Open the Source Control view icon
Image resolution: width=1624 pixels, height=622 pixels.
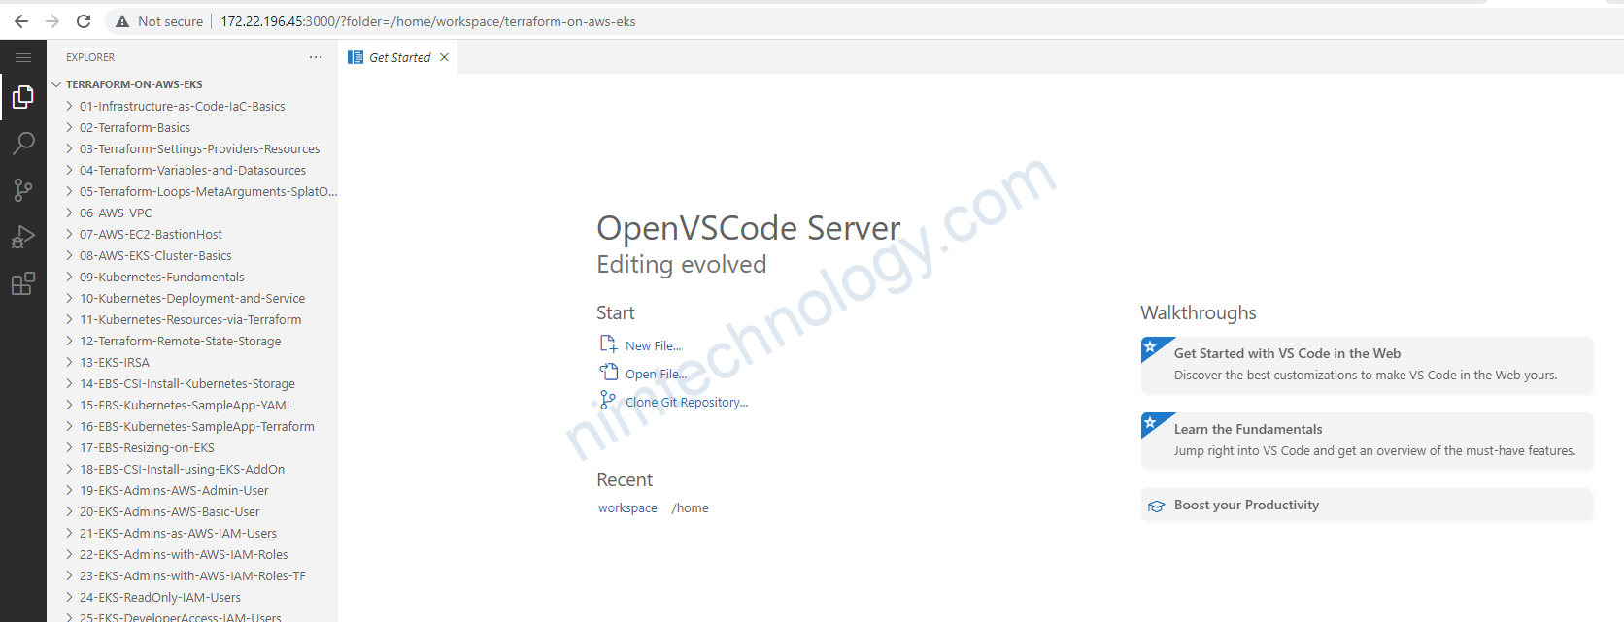[23, 190]
